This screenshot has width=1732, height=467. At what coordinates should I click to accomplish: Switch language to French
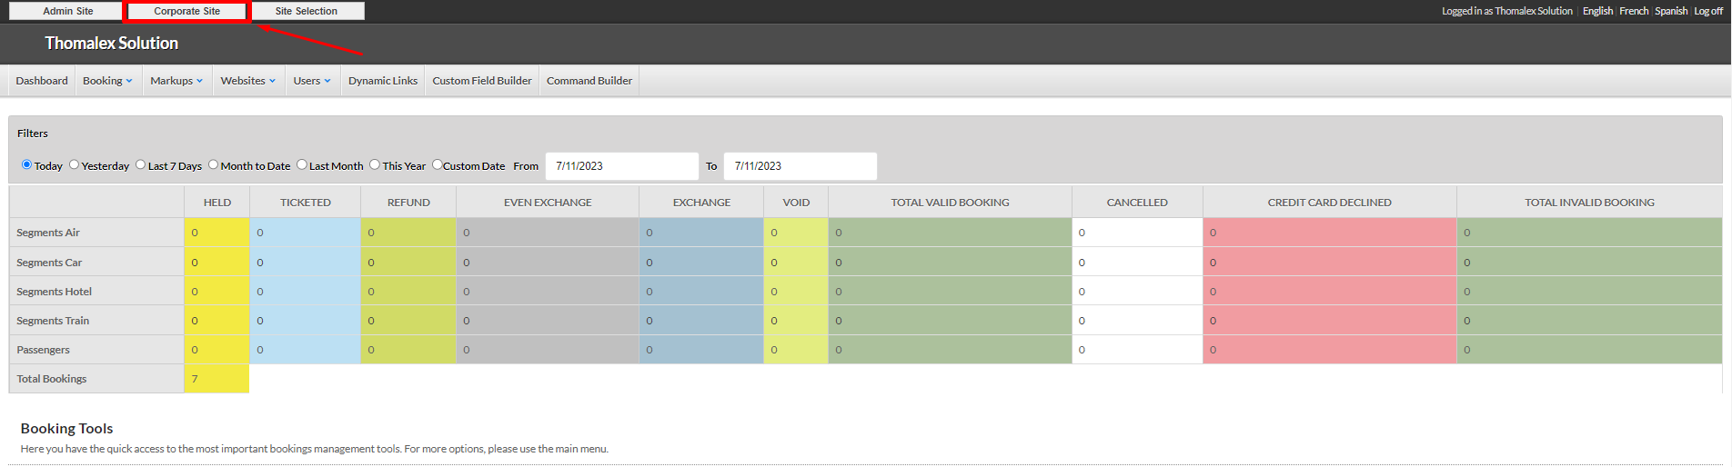(x=1634, y=11)
